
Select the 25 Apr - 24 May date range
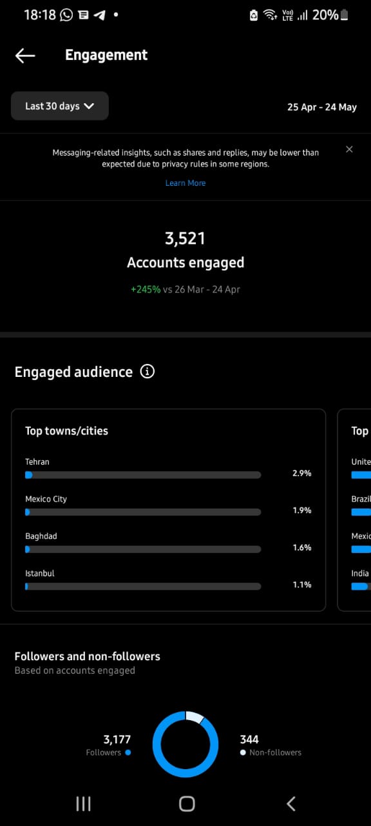click(x=322, y=107)
